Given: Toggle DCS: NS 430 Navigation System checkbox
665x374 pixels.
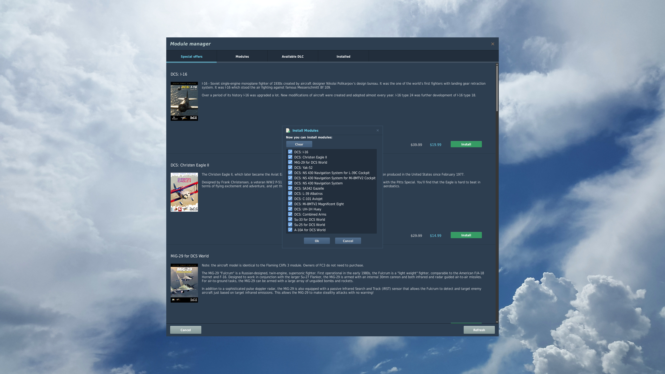Looking at the screenshot, I should [x=290, y=183].
